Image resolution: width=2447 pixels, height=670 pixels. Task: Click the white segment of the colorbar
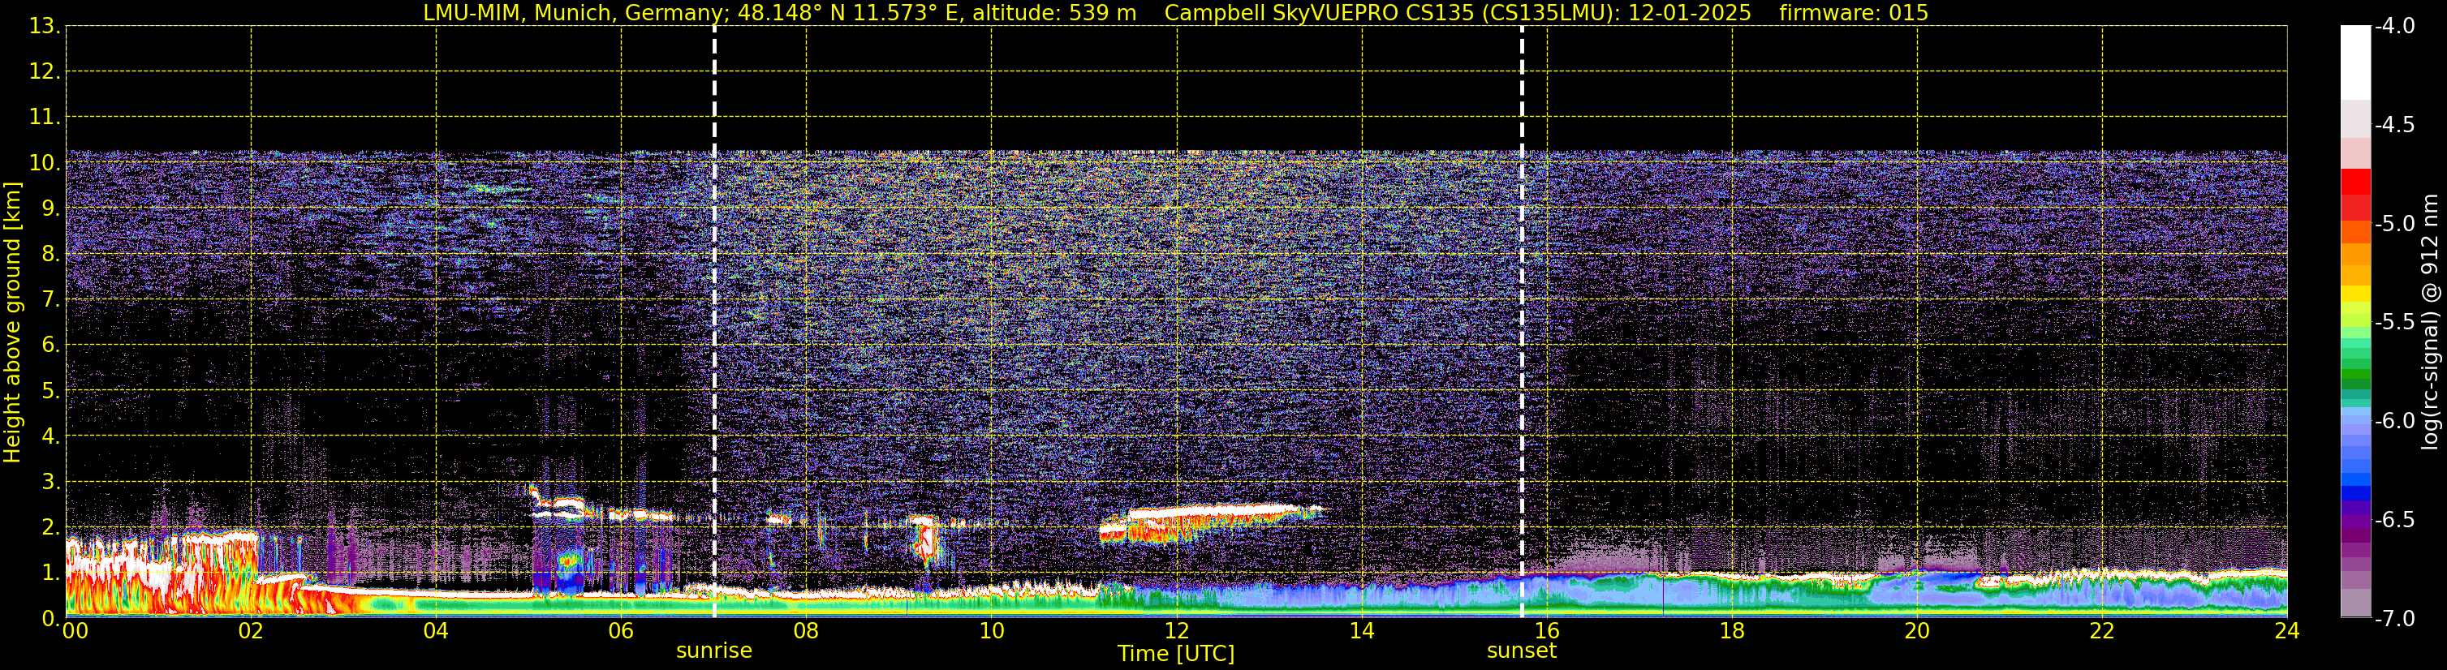click(2354, 62)
